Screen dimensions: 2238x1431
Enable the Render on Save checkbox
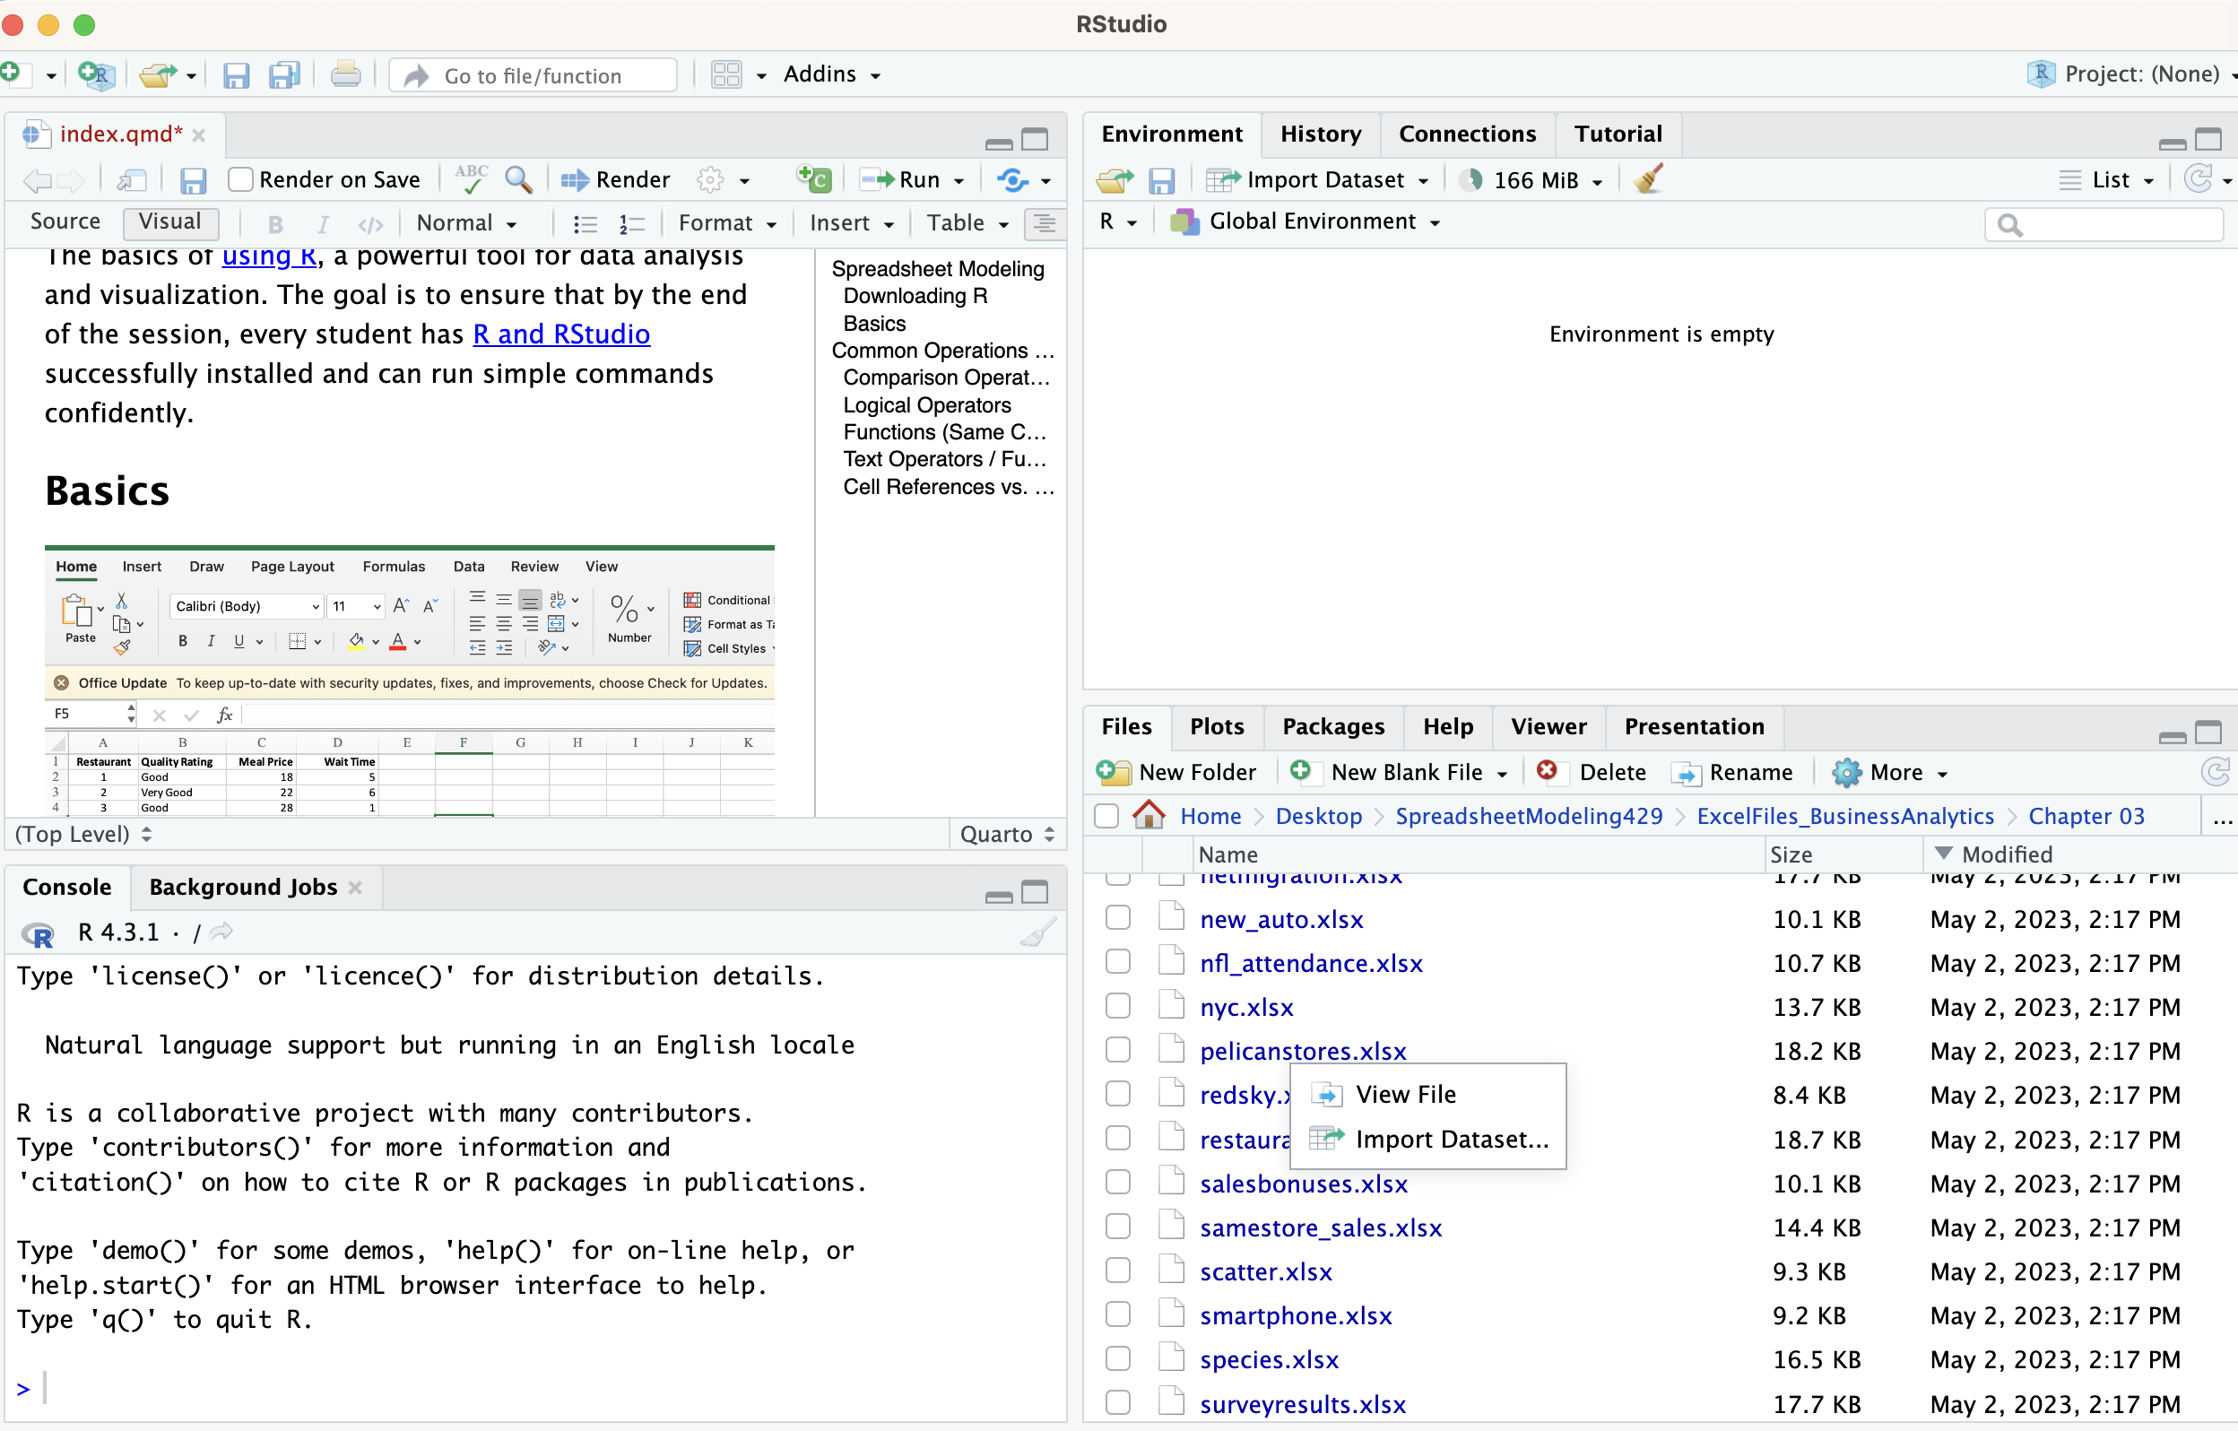point(240,179)
